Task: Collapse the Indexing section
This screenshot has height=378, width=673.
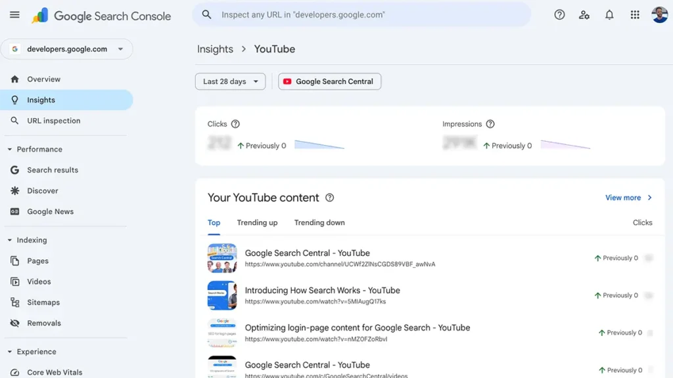Action: click(x=10, y=240)
